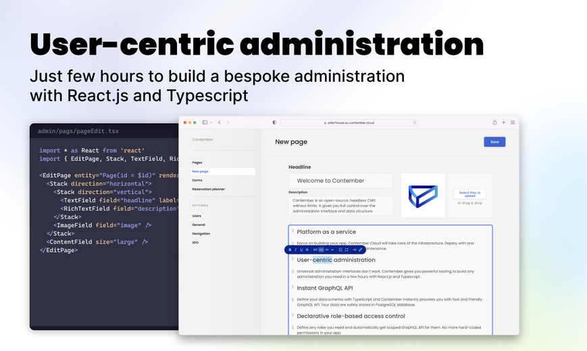Viewport: 587px width, 351px height.
Task: Go forward using the browser forward arrow
Action: 228,122
